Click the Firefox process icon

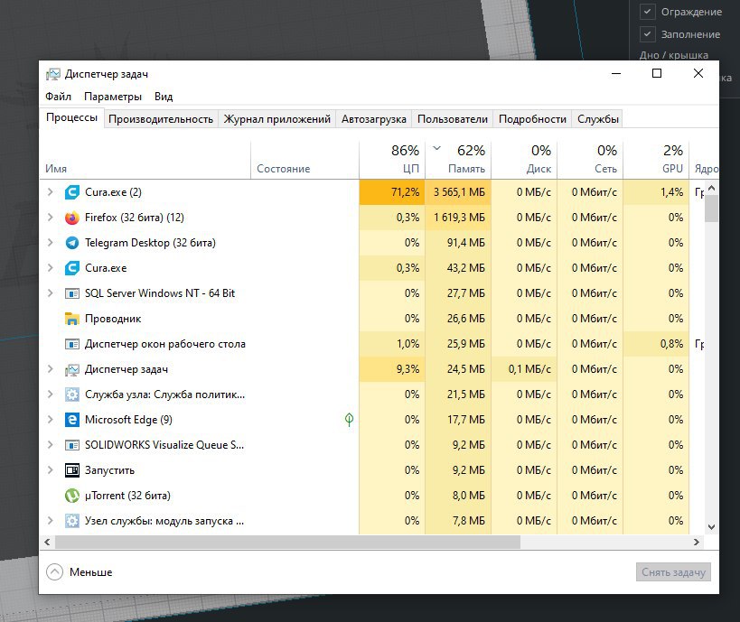click(71, 218)
